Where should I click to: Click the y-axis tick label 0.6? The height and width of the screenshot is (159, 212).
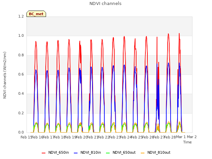(21, 74)
